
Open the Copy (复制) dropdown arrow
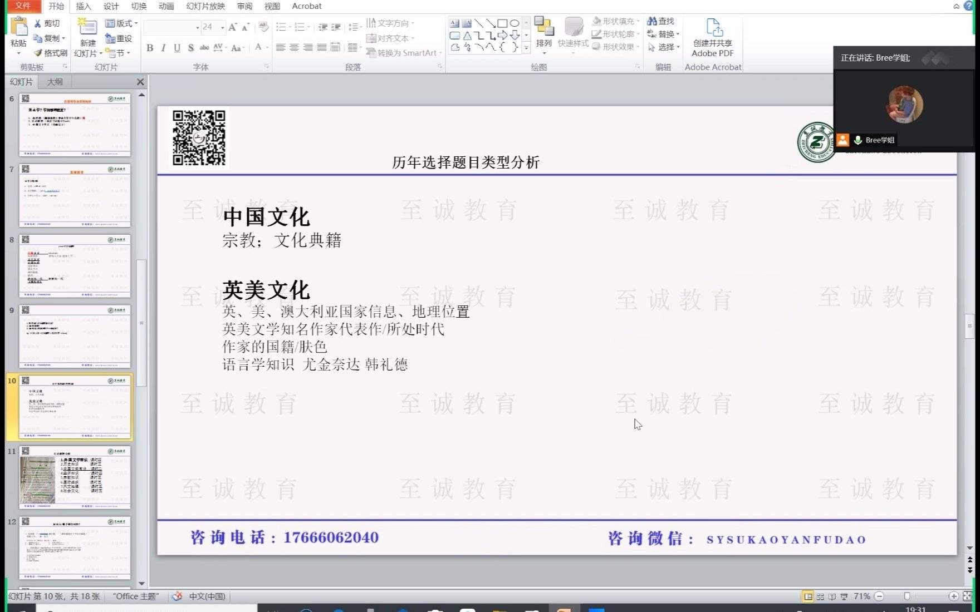tap(63, 38)
